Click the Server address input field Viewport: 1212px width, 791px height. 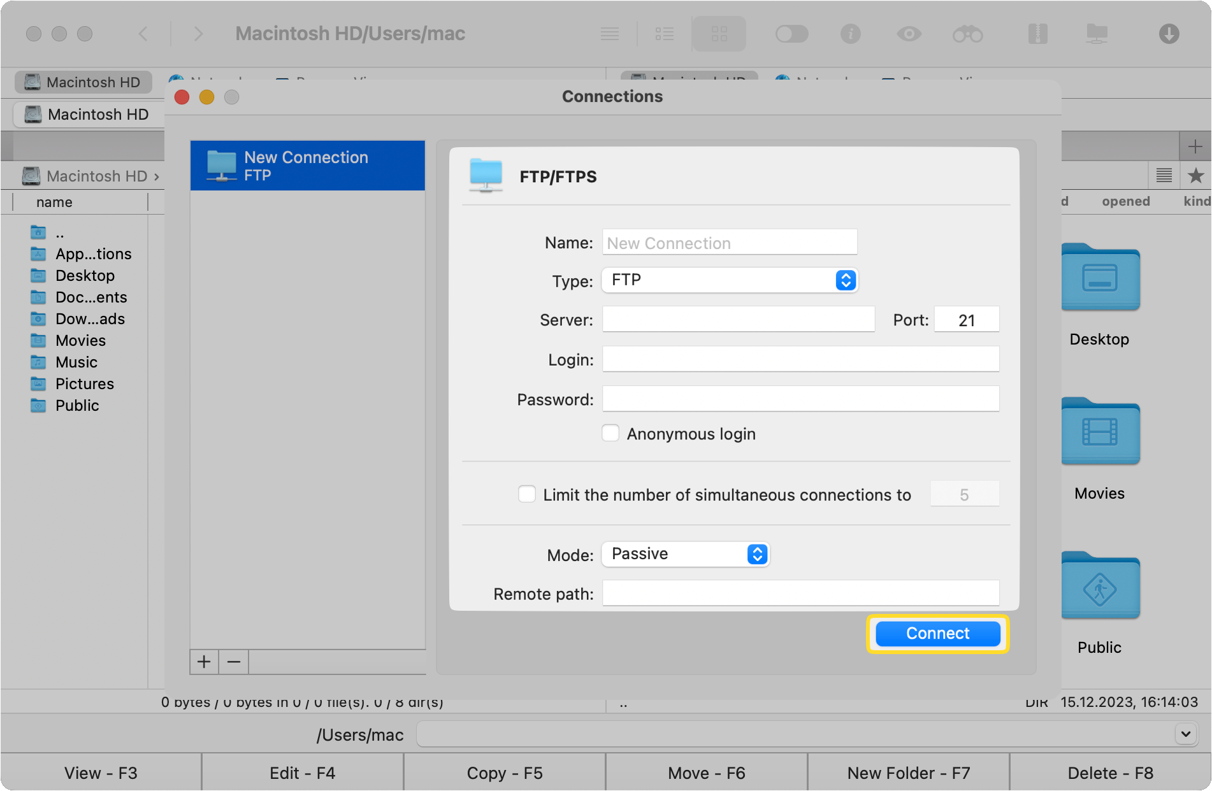pos(738,319)
